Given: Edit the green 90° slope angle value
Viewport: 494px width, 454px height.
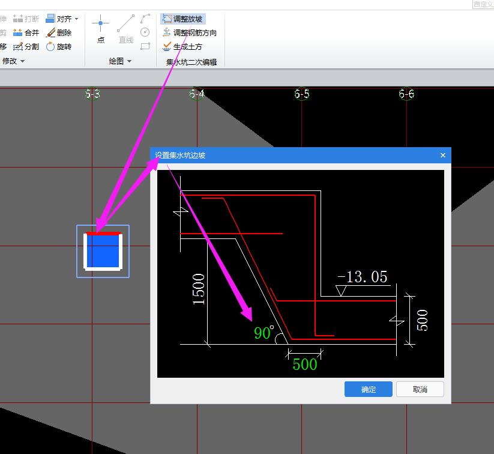Looking at the screenshot, I should click(264, 333).
